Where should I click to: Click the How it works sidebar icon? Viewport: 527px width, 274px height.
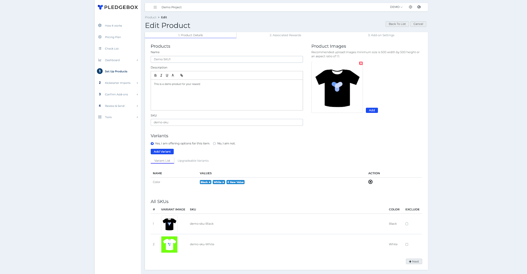click(100, 25)
